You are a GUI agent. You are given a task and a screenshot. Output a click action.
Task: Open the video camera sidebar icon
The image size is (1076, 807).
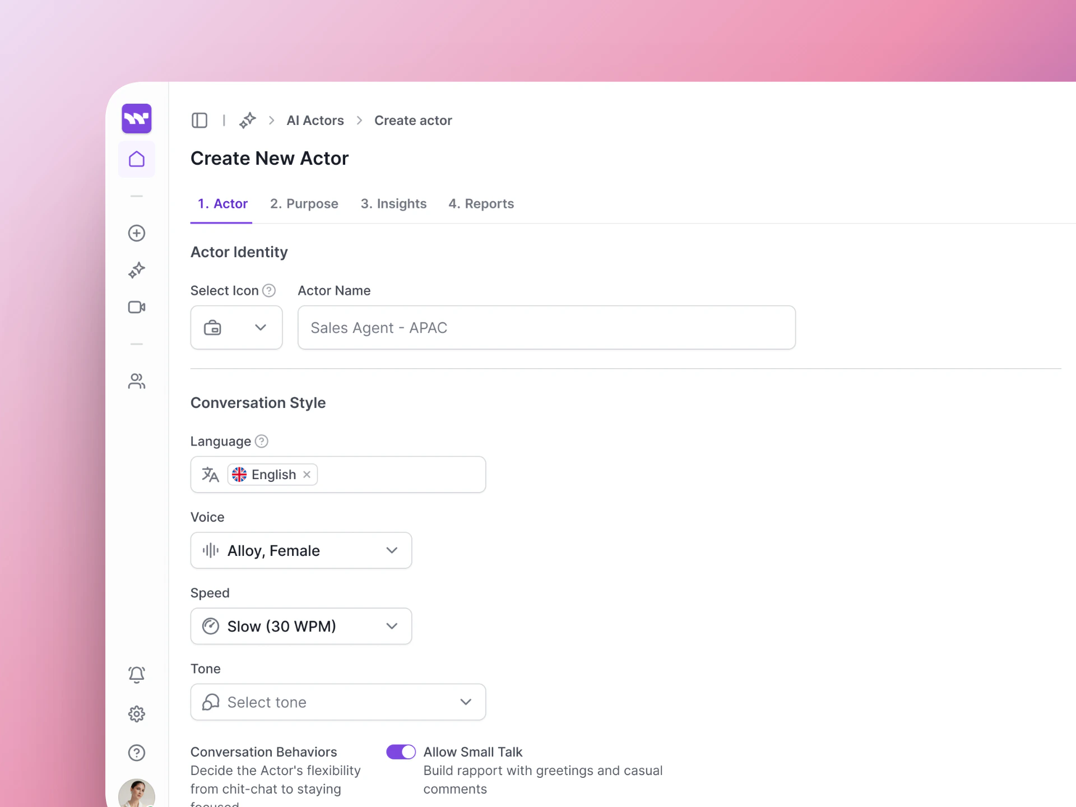pos(136,307)
